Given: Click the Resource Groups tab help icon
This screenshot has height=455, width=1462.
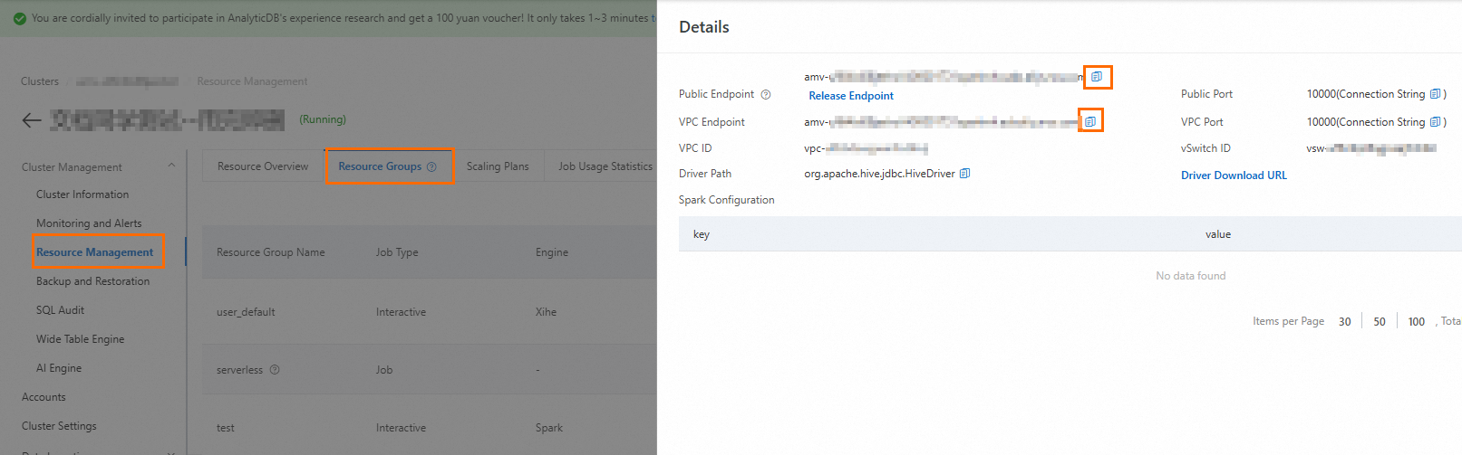Looking at the screenshot, I should (x=431, y=166).
